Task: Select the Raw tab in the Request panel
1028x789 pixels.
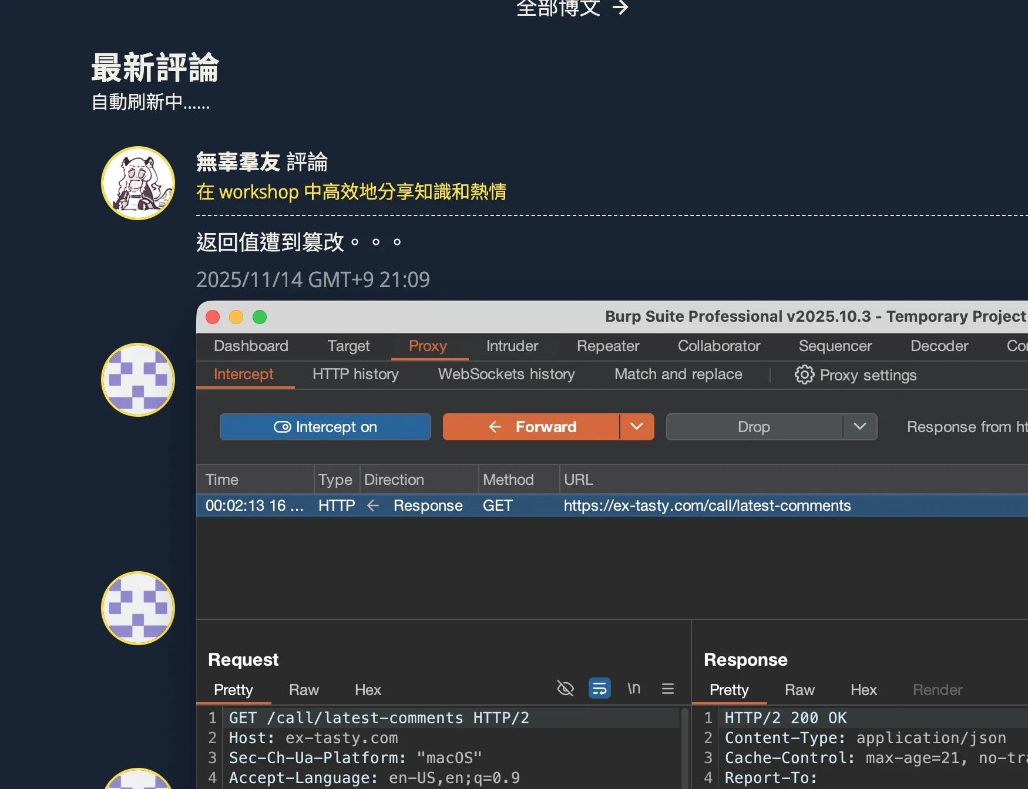Action: (x=304, y=690)
